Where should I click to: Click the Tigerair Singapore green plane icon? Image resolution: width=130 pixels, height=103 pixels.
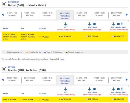66,52
